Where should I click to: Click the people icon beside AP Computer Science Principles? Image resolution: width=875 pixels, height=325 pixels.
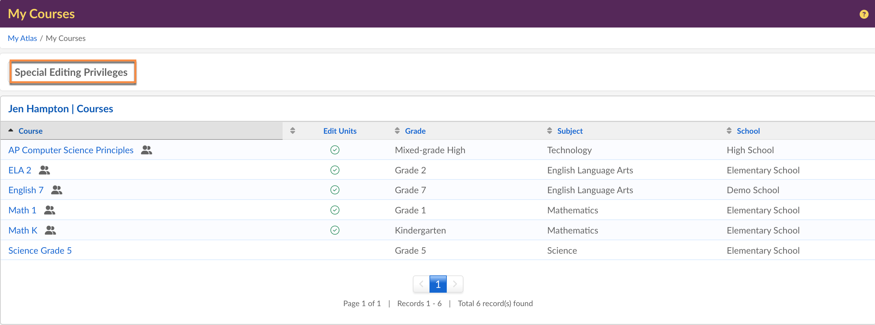pos(146,150)
